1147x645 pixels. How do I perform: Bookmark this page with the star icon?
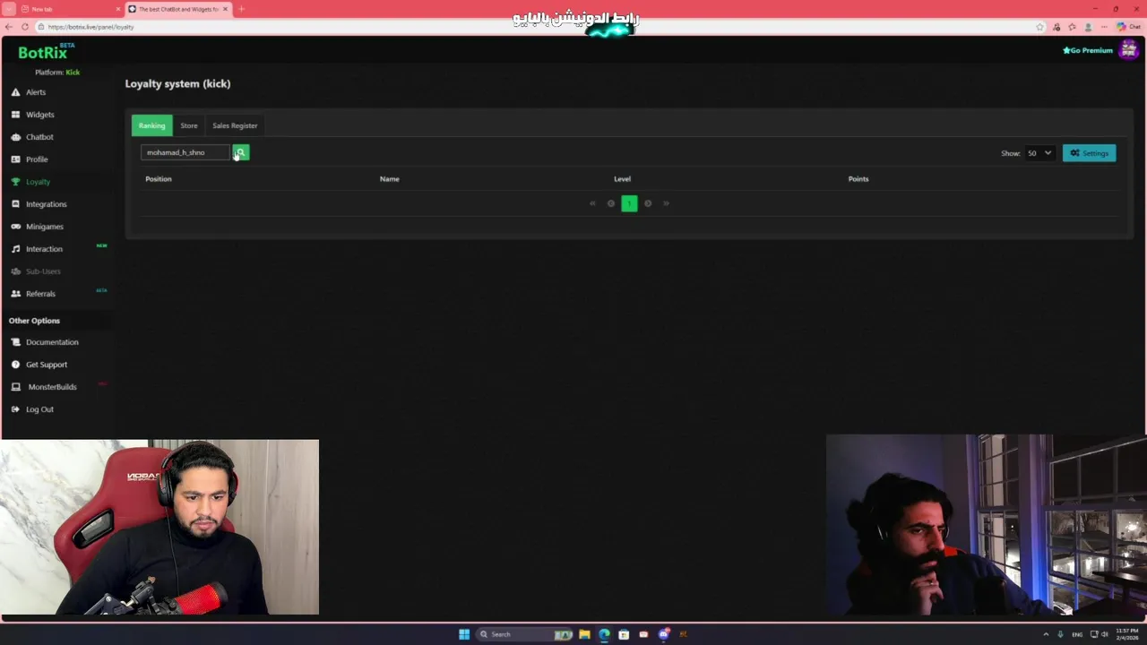point(1039,27)
